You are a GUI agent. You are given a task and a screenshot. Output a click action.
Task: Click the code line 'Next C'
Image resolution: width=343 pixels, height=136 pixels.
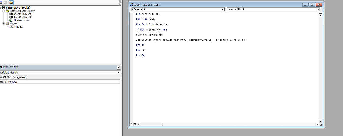(x=140, y=50)
